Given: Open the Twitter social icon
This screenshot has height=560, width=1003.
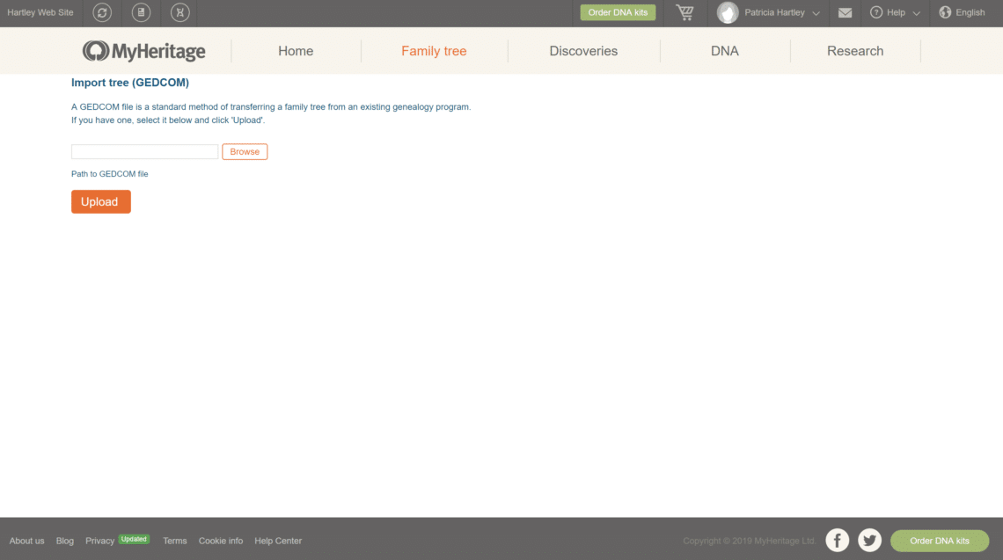Looking at the screenshot, I should (869, 540).
